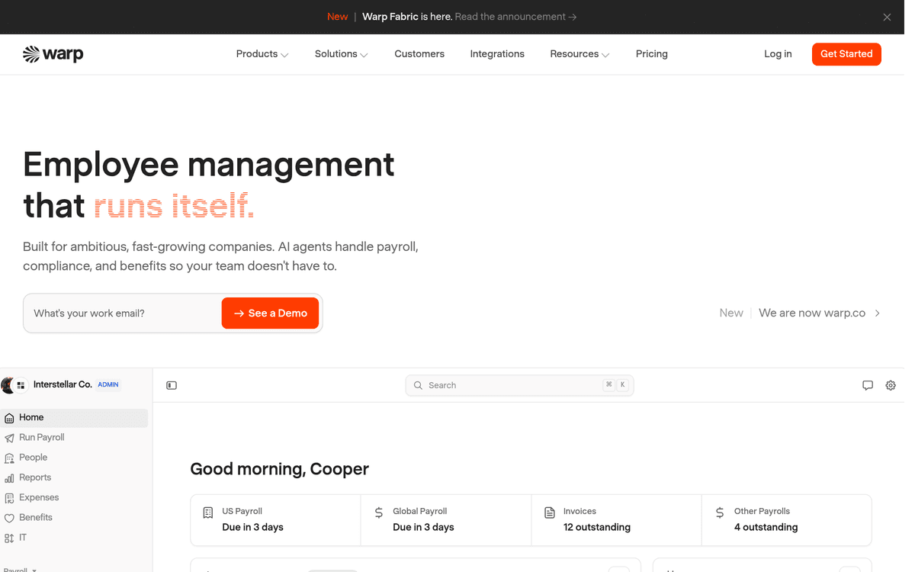Click the 4 outstanding text

pos(766,527)
